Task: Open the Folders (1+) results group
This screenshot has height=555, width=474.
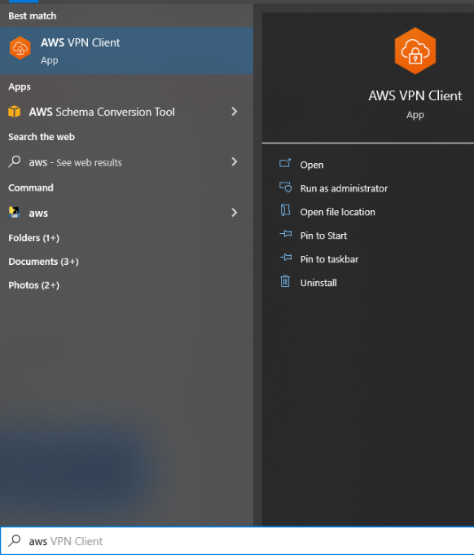Action: point(33,238)
